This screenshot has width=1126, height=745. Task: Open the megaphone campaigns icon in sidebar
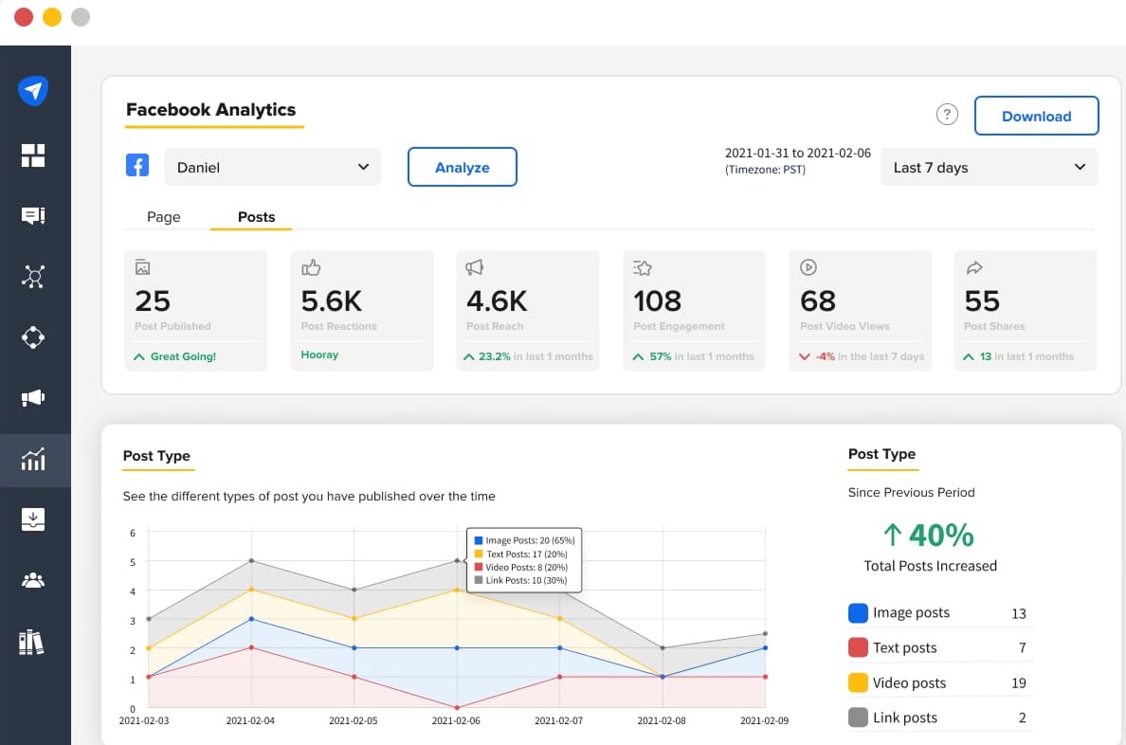[33, 398]
